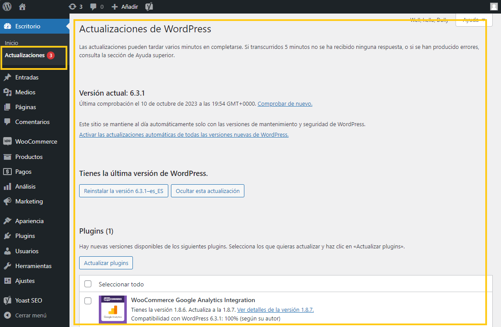501x327 pixels.
Task: Open the Análisis menu label
Action: 25,186
